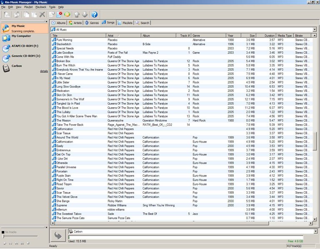
Task: Open the Carbon device dropdown arrow
Action: (315, 231)
